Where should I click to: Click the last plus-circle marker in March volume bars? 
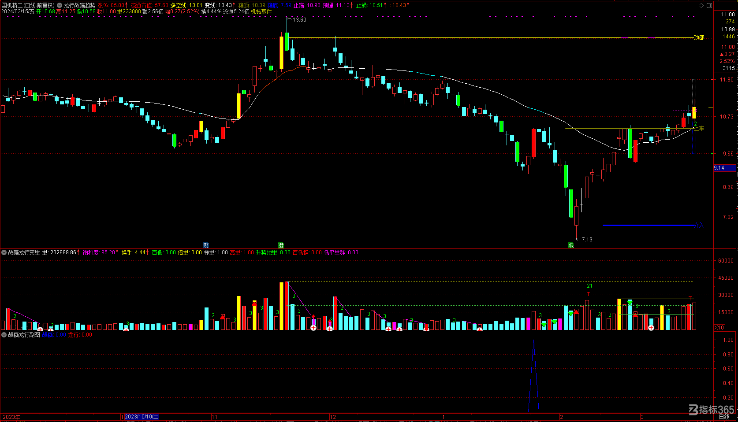tap(651, 328)
